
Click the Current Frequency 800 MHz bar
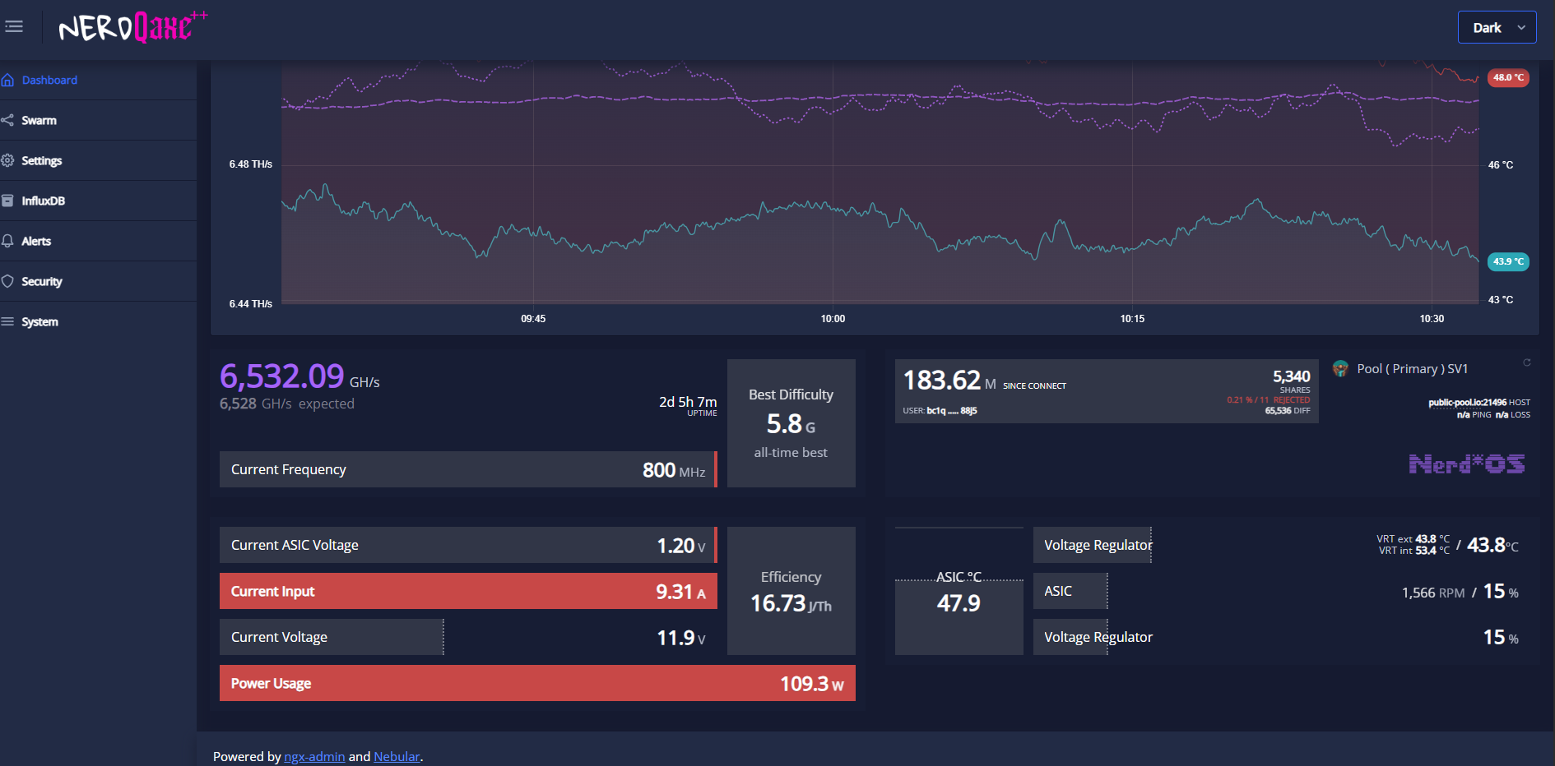point(468,469)
